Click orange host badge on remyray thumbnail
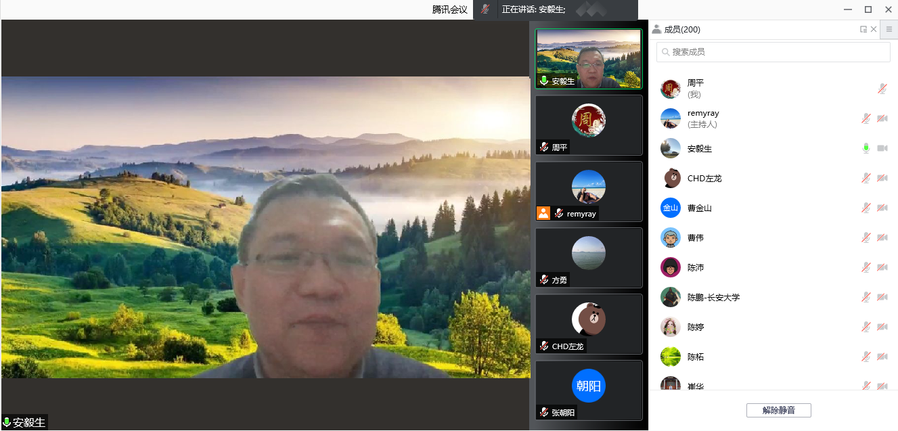The image size is (898, 431). coord(543,213)
